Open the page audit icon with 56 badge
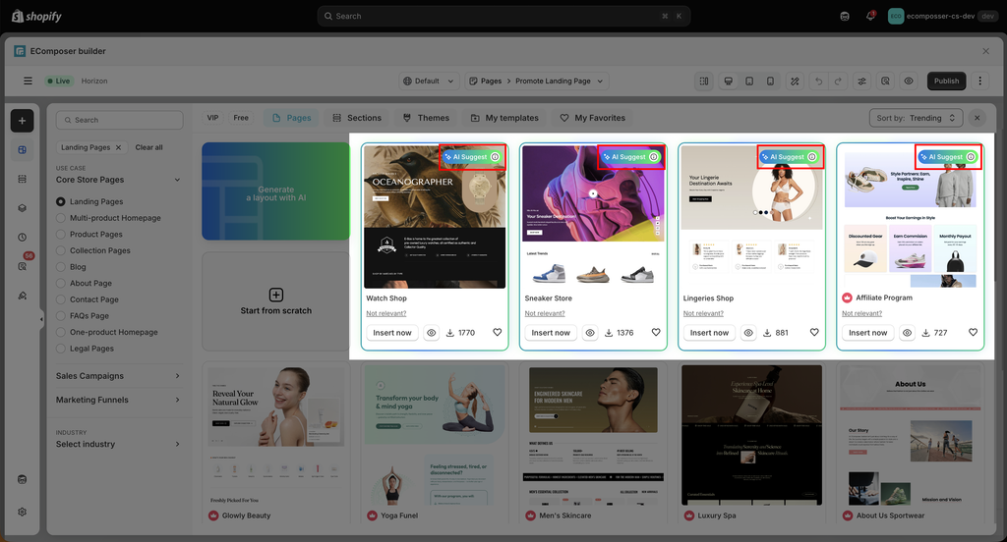This screenshot has width=1007, height=542. point(23,265)
